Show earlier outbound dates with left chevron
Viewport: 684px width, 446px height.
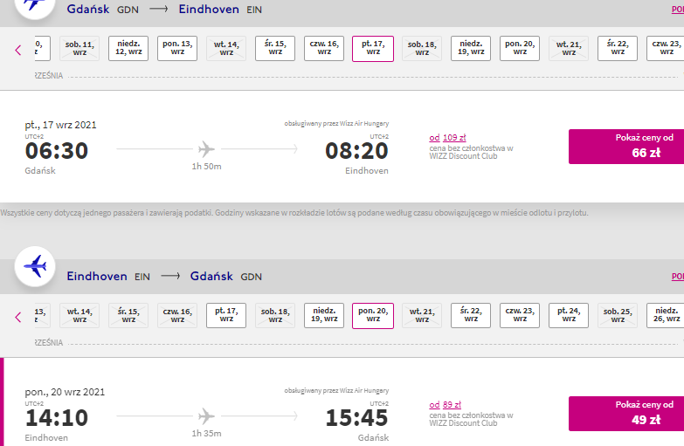(17, 50)
